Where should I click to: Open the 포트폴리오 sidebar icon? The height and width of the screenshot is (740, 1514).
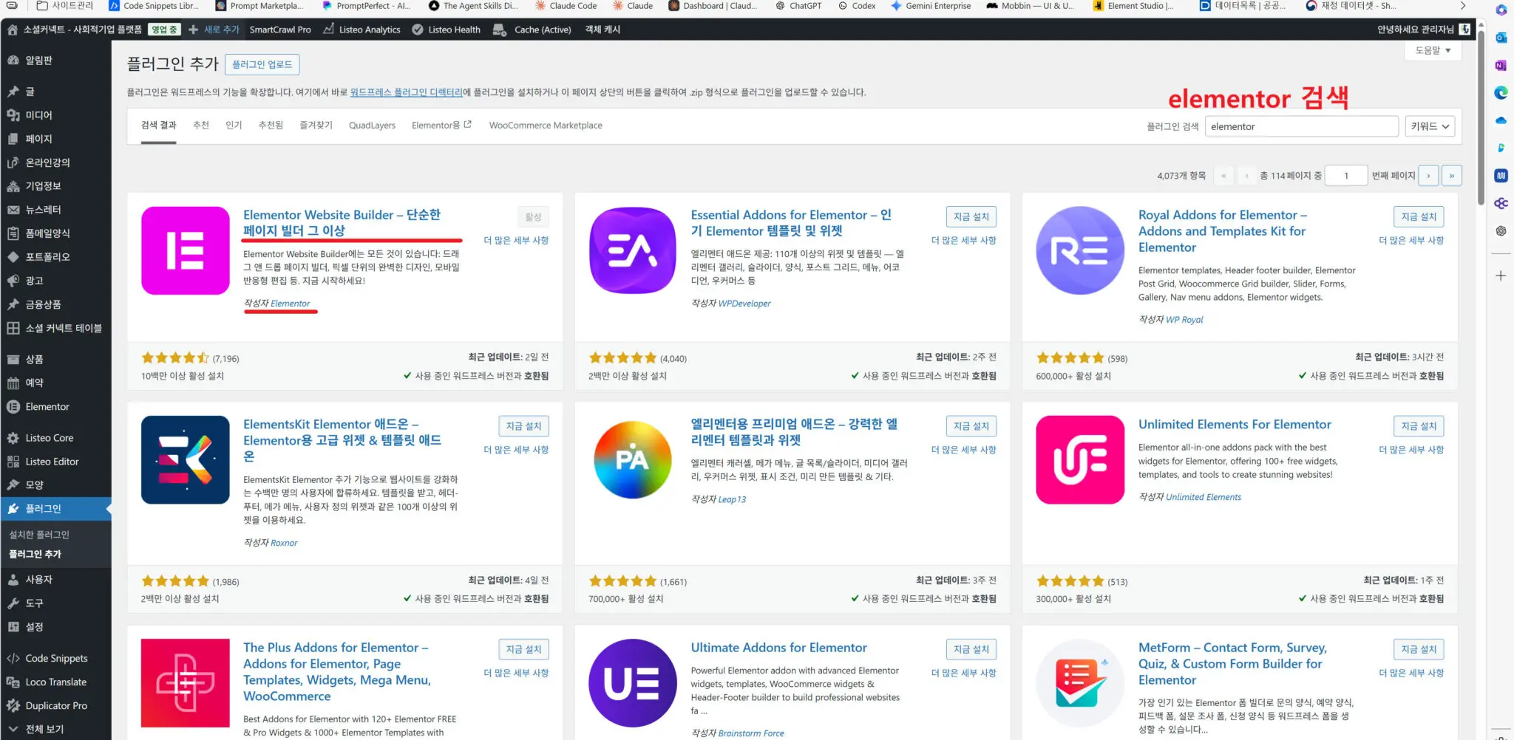coord(13,257)
